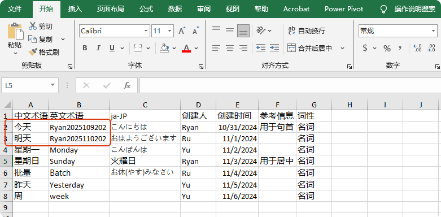The width and height of the screenshot is (441, 217).
Task: Apply comma style format
Action: coord(400,47)
